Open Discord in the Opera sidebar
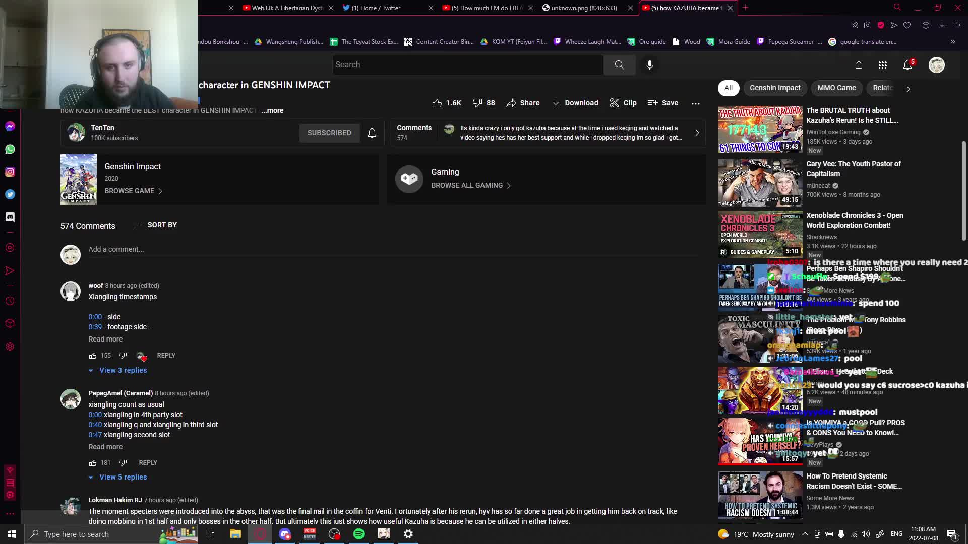The width and height of the screenshot is (968, 544). 10,217
